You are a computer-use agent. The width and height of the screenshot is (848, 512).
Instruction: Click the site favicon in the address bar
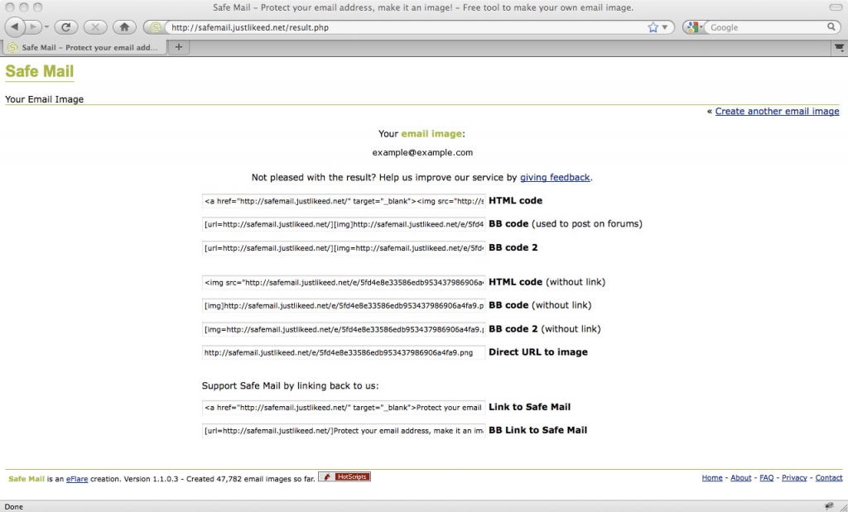156,27
